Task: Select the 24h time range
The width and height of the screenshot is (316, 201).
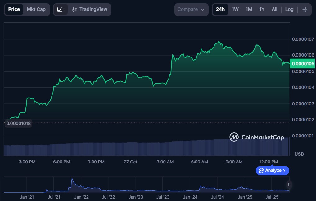Action: (x=220, y=10)
